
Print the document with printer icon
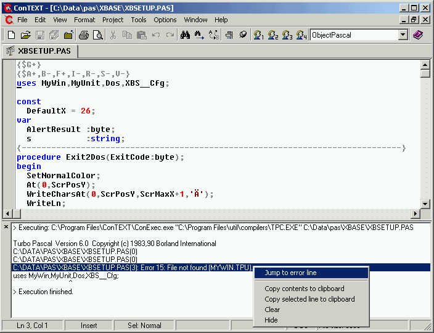[x=84, y=35]
